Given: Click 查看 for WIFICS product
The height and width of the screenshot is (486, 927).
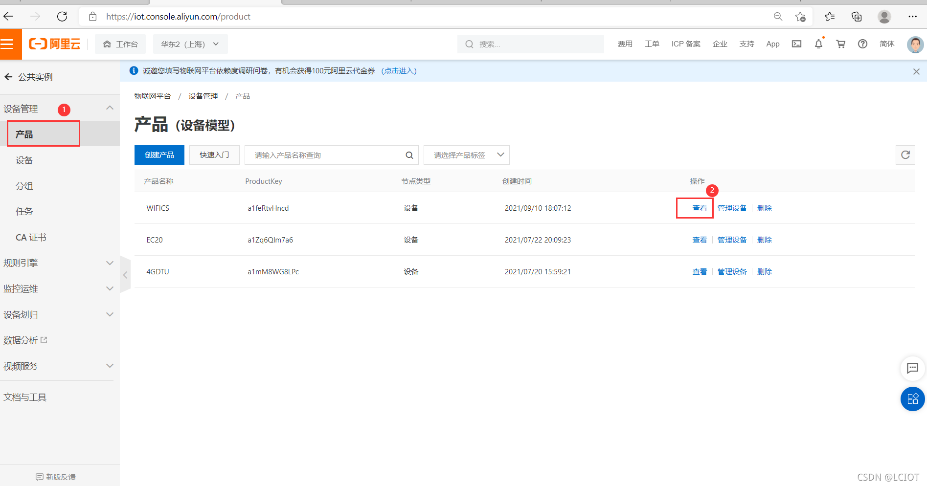Looking at the screenshot, I should coord(700,208).
